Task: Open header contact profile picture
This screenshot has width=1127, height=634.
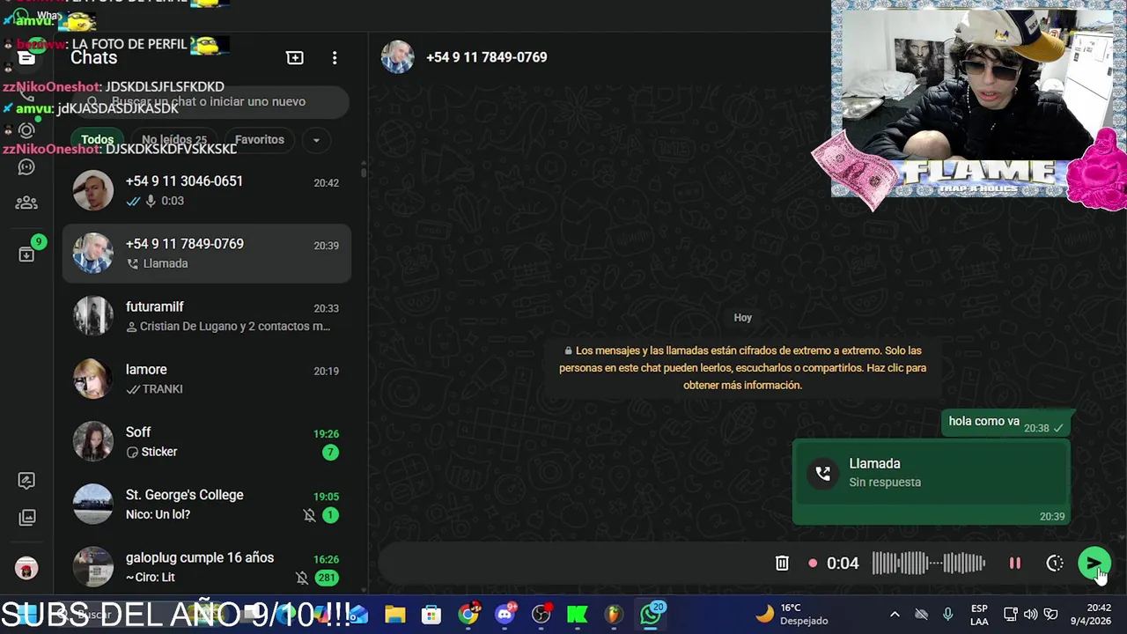Action: 397,57
